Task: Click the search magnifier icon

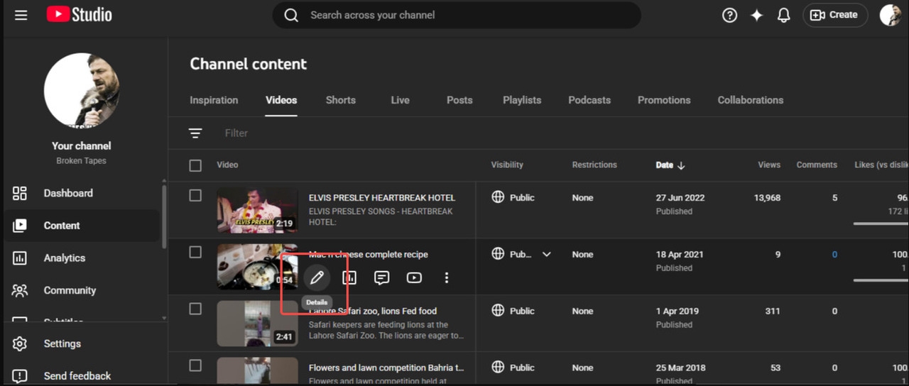Action: click(x=291, y=15)
